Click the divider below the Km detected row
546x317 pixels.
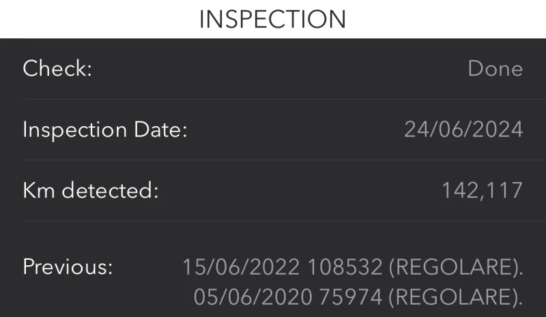(273, 221)
